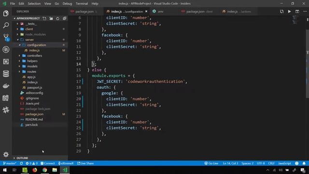
Task: Open changes compare icon in editor toolbar
Action: pyautogui.click(x=282, y=12)
